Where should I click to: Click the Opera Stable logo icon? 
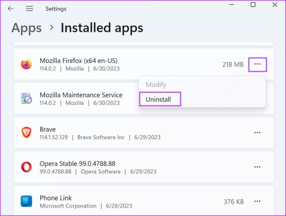(x=26, y=167)
